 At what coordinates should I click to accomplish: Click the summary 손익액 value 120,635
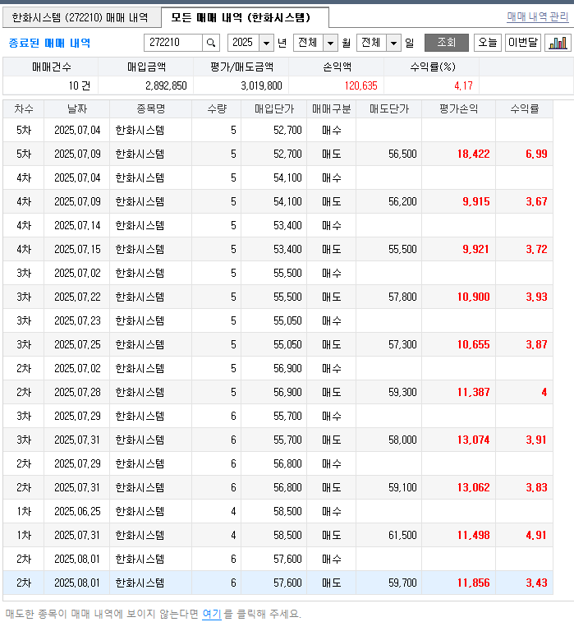[x=360, y=85]
